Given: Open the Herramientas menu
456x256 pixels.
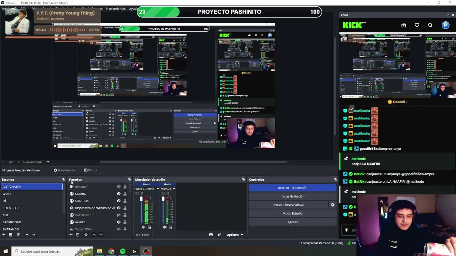Looking at the screenshot, I should coord(116,9).
